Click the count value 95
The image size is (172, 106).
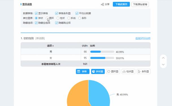pos(85,58)
